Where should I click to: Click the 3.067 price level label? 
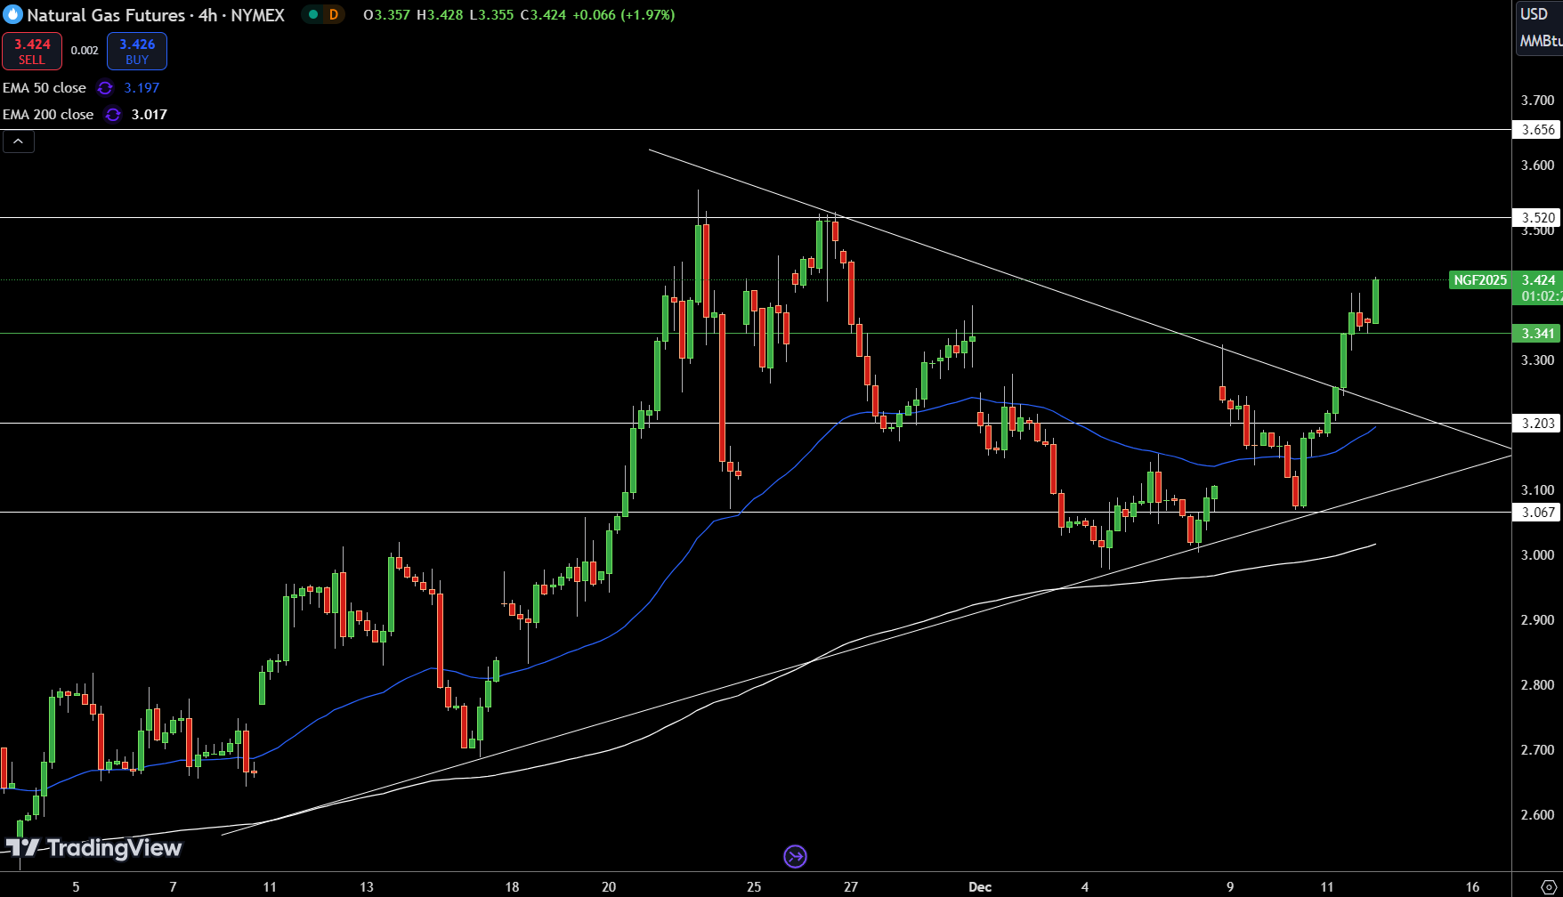(x=1537, y=512)
